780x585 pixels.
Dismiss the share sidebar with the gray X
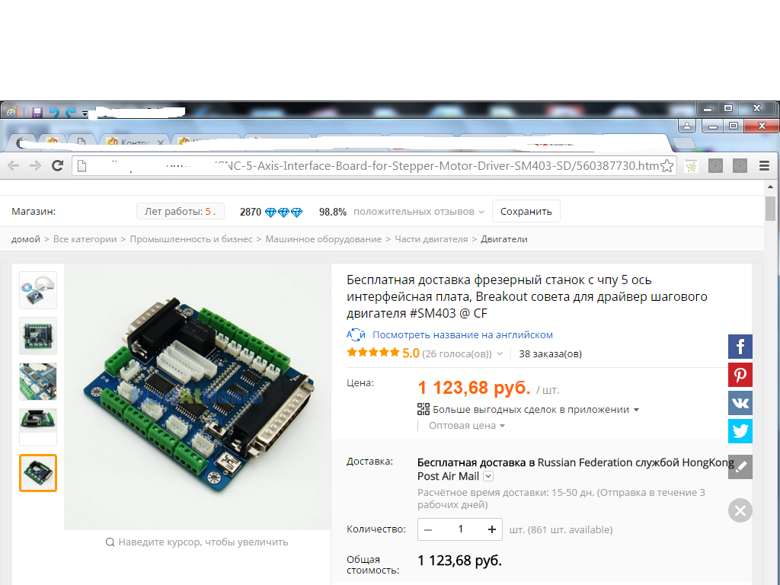tap(740, 510)
